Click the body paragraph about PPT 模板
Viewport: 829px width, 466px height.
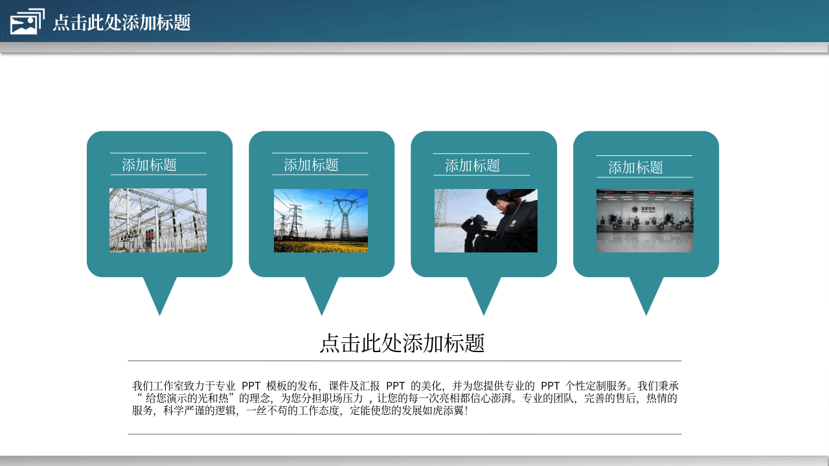click(405, 398)
